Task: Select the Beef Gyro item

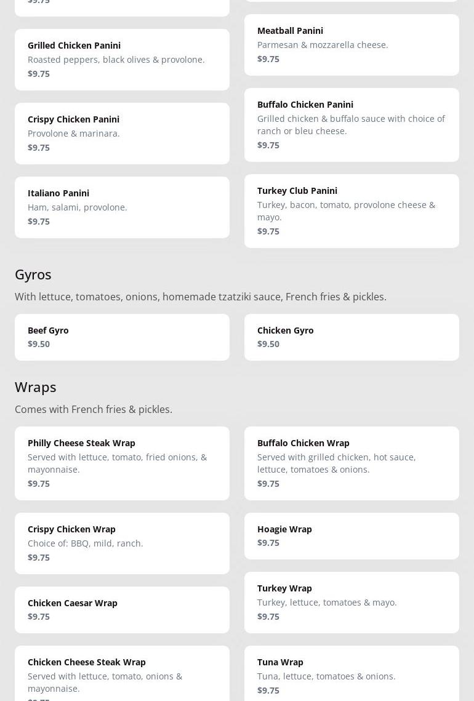Action: click(122, 337)
